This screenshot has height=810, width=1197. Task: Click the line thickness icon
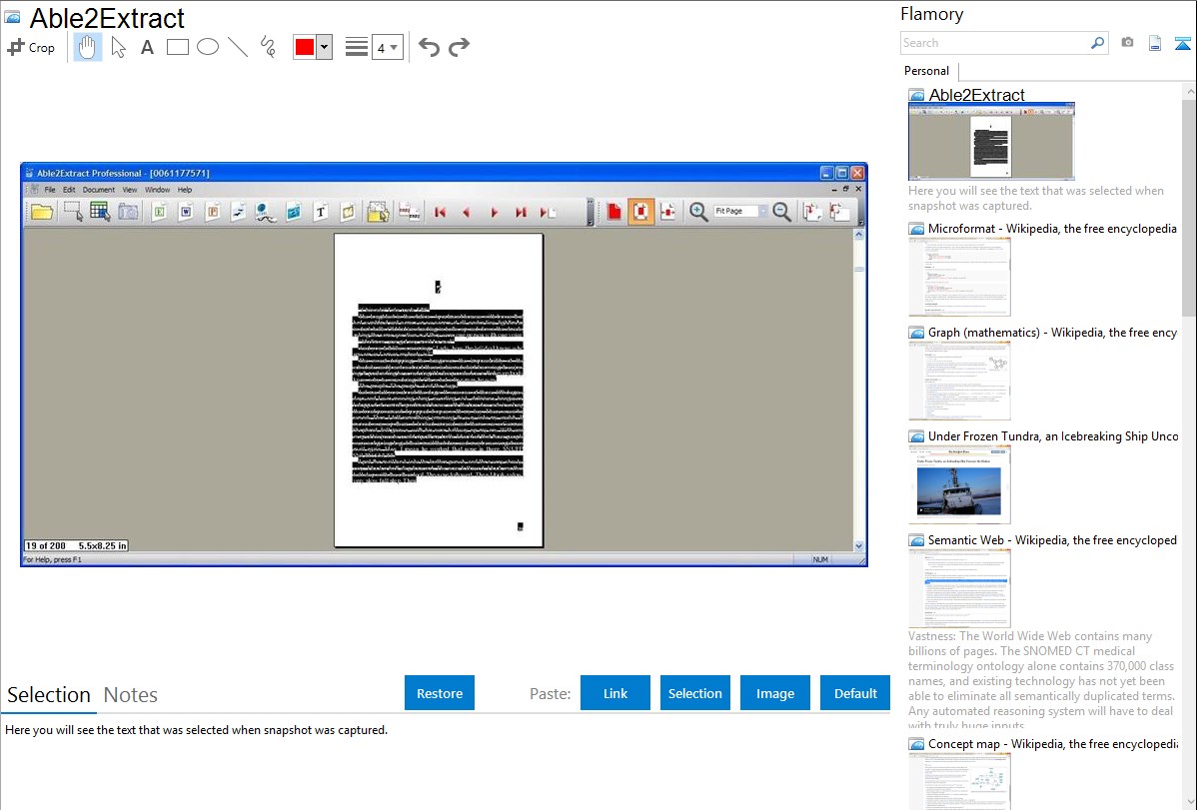[356, 47]
